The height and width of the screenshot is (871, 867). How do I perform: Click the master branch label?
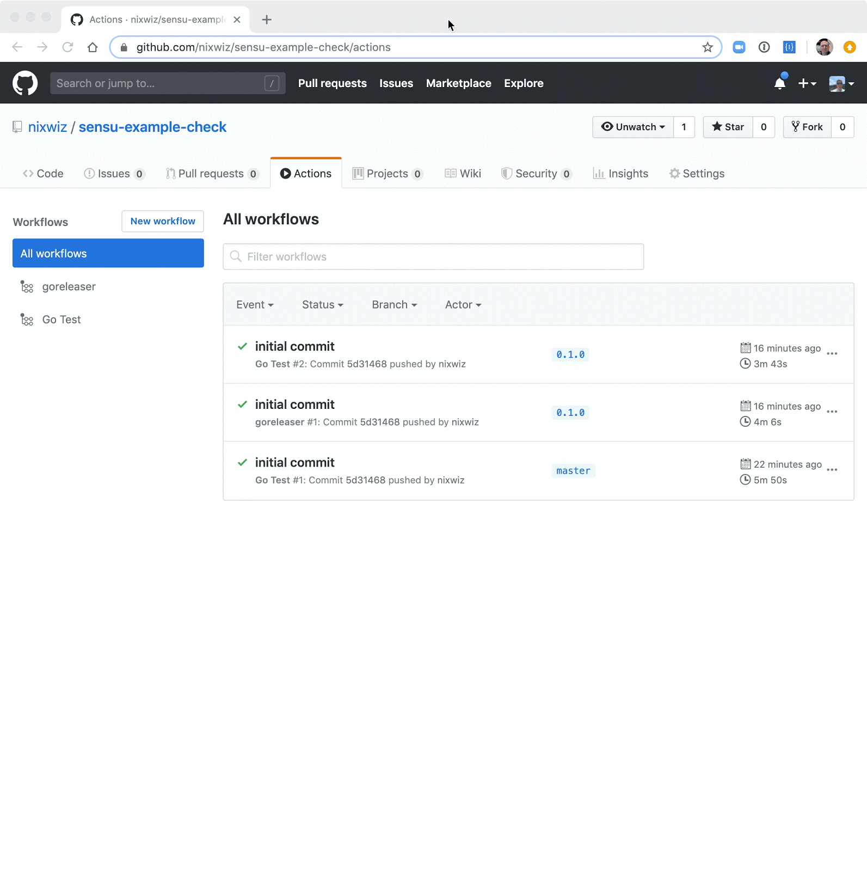(573, 471)
